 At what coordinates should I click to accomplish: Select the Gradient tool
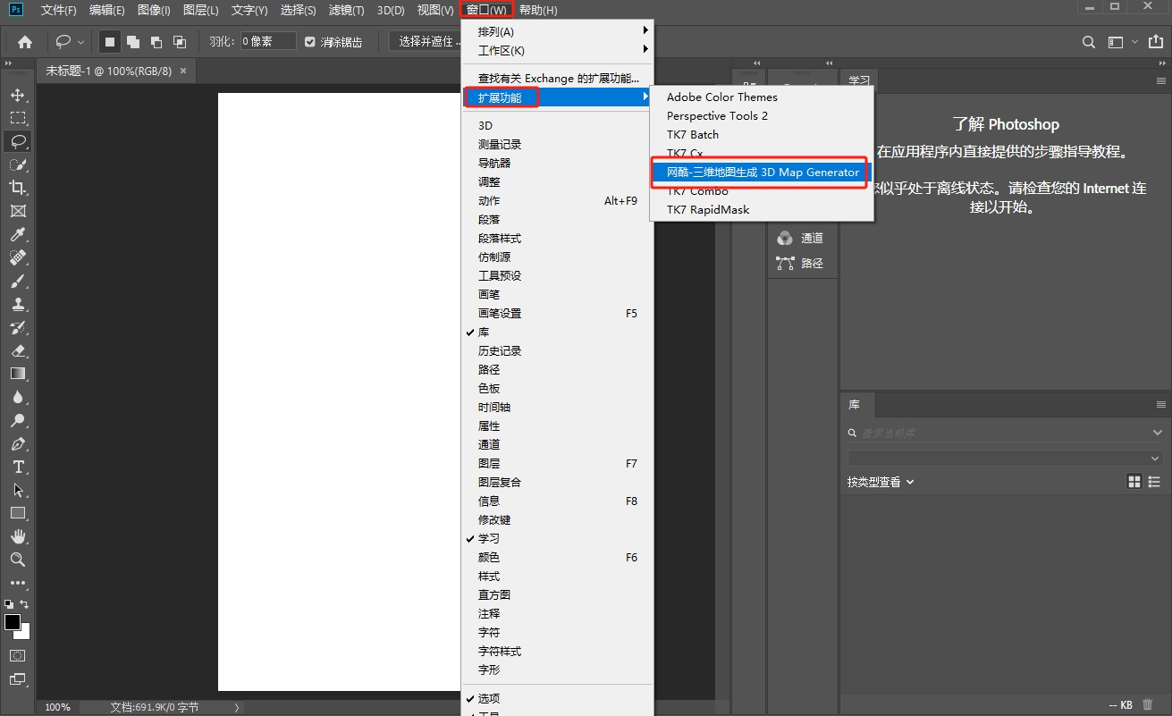18,374
